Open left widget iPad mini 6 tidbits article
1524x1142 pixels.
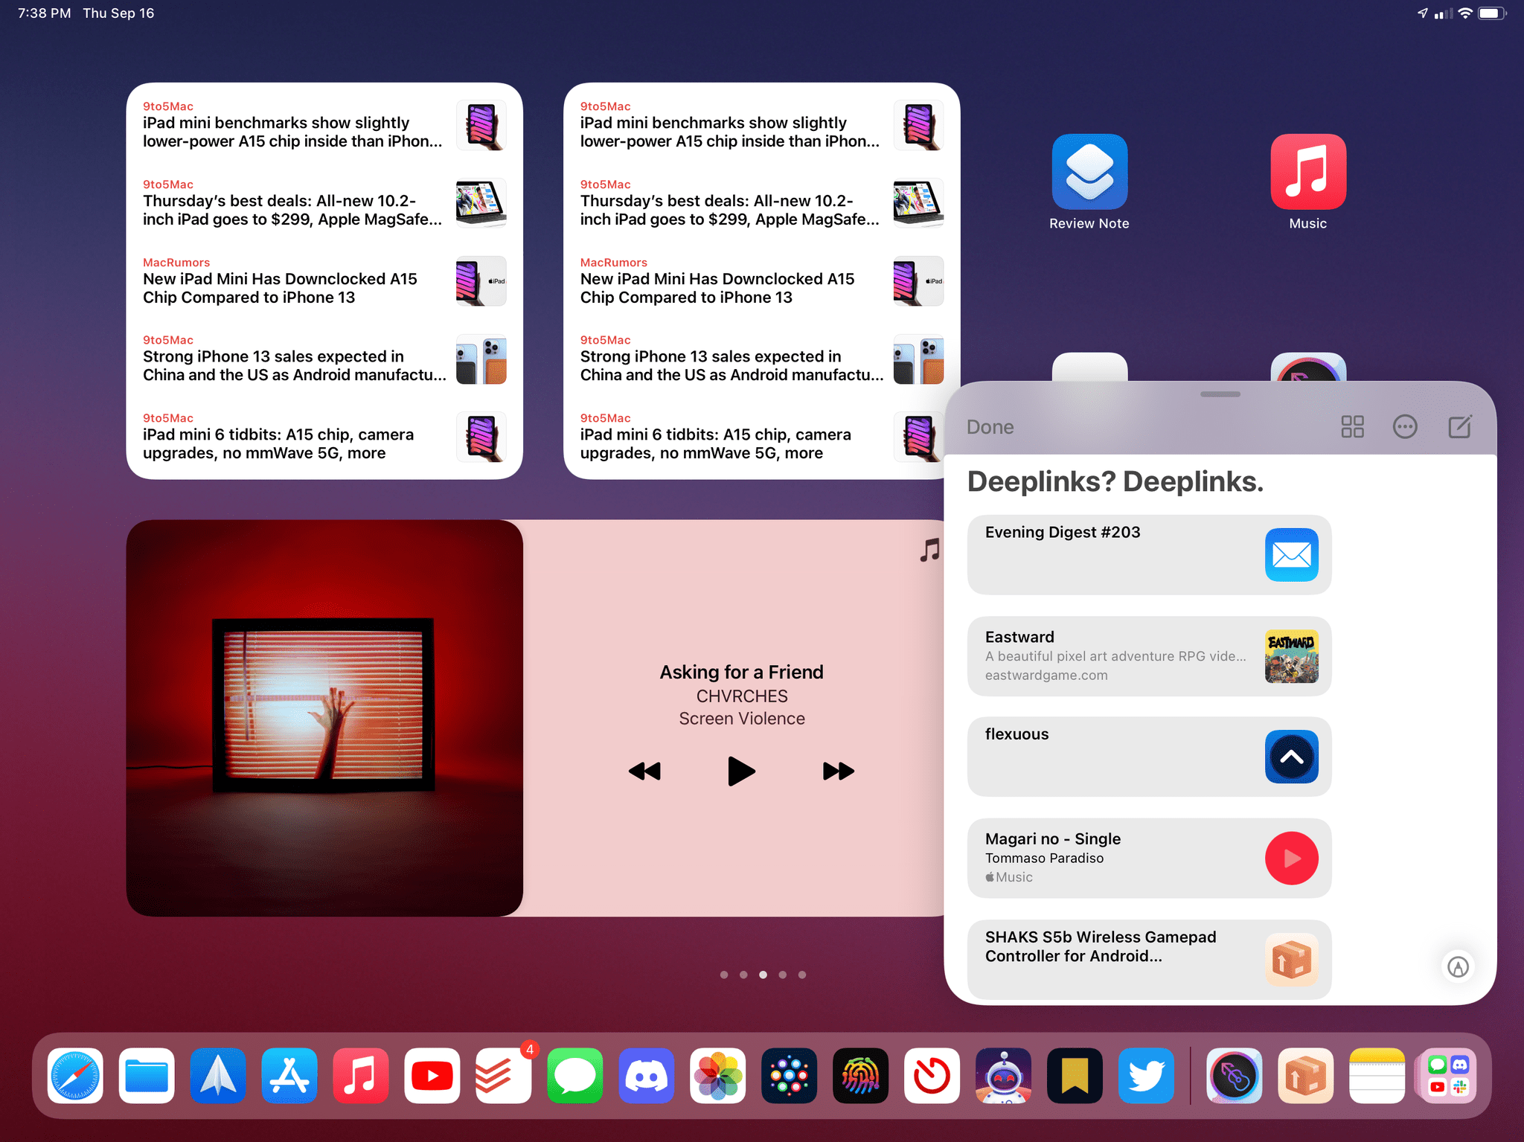pyautogui.click(x=324, y=437)
